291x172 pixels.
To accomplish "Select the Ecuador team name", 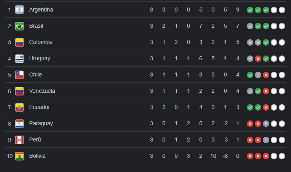I will click(40, 107).
